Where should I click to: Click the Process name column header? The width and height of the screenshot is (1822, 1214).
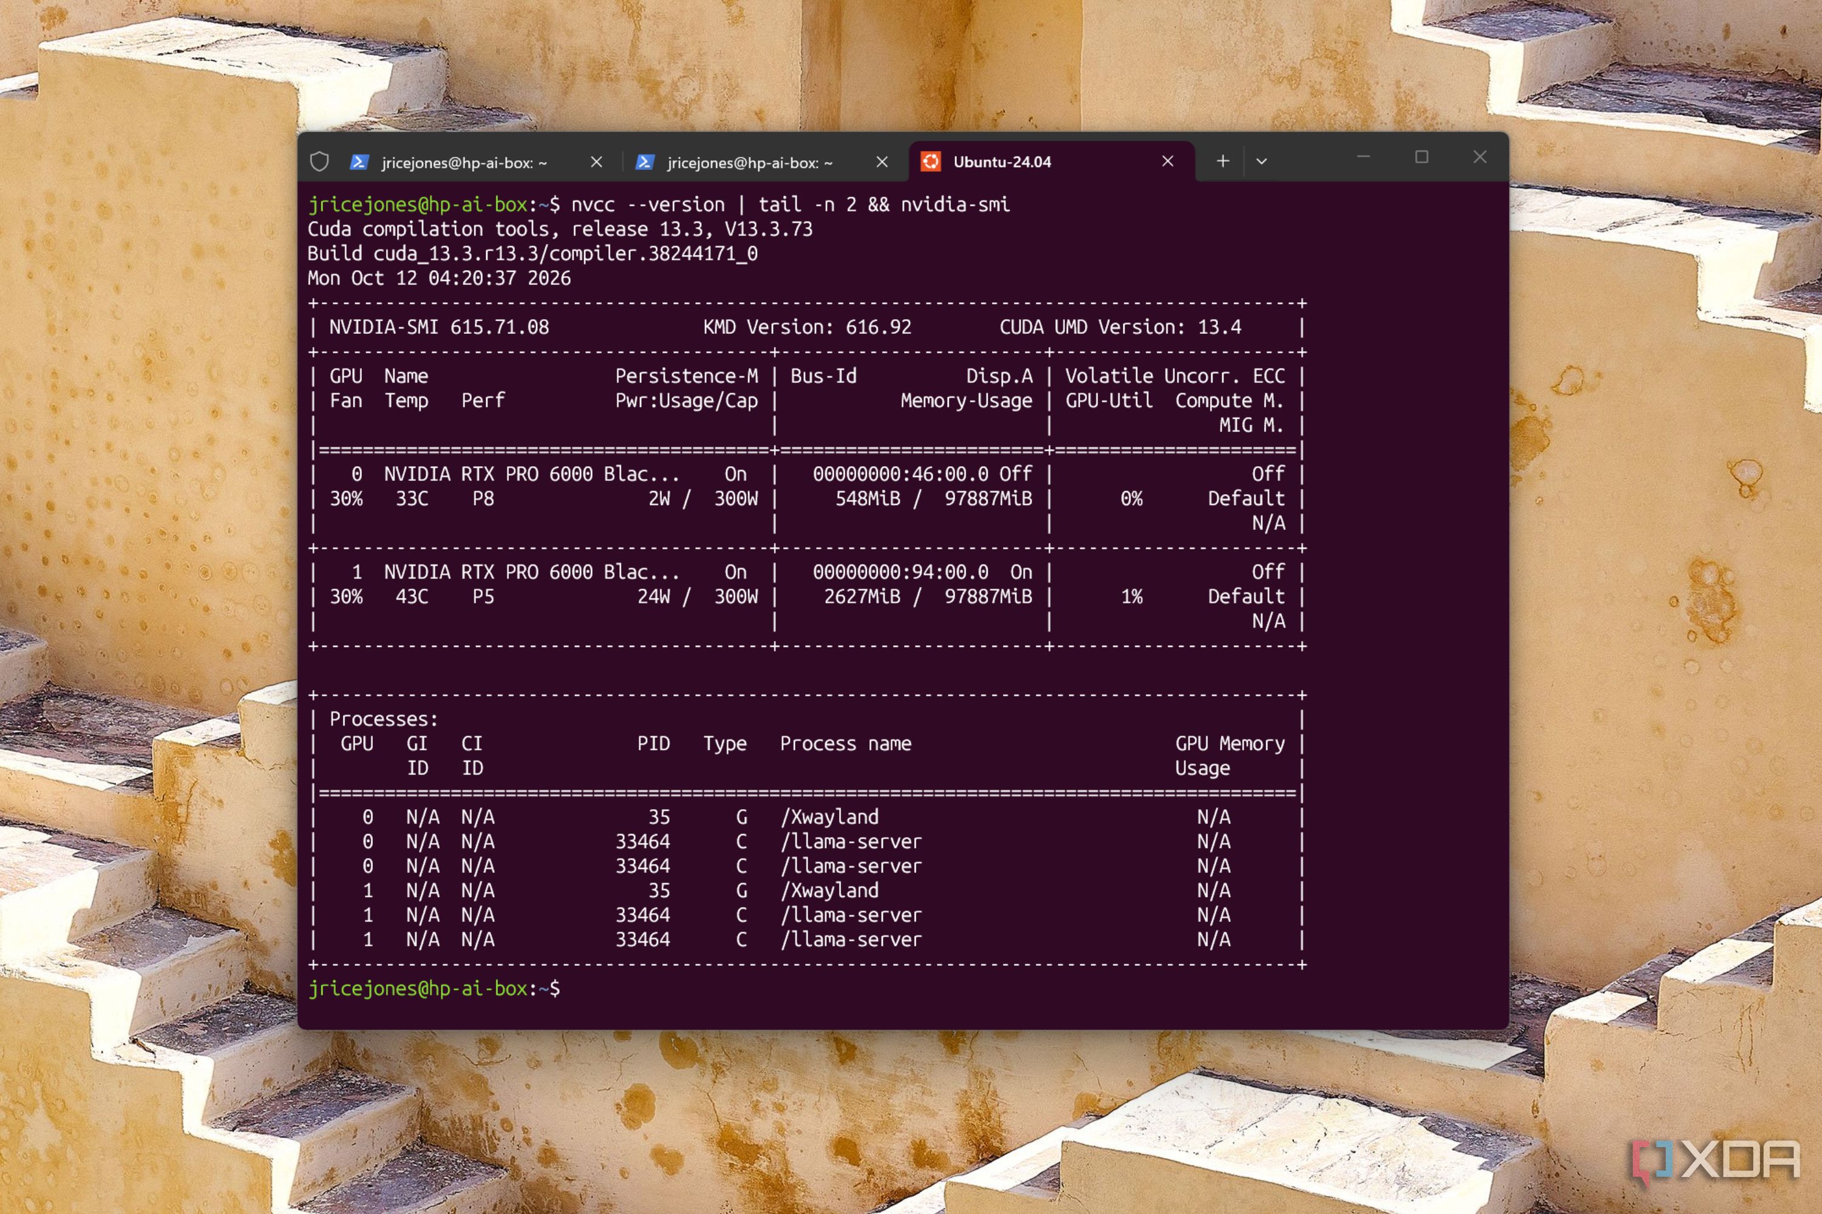(x=846, y=744)
